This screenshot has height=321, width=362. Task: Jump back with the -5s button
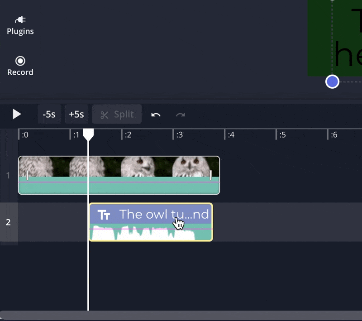49,114
